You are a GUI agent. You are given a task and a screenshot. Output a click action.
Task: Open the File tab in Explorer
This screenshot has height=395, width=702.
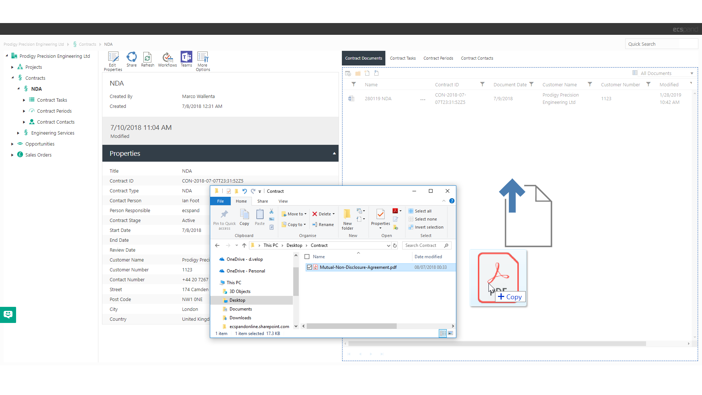click(220, 201)
